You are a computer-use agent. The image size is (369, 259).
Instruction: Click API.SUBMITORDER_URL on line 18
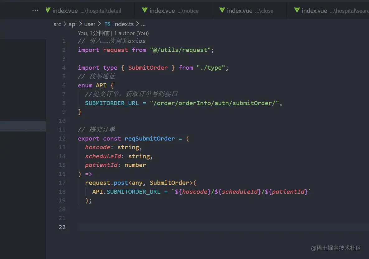click(x=126, y=192)
